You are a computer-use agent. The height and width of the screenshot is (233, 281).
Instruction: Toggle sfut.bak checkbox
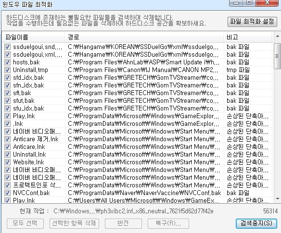click(7, 100)
